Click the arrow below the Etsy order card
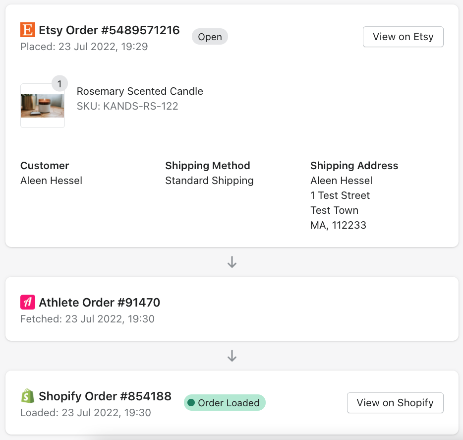Image resolution: width=463 pixels, height=440 pixels. (x=232, y=262)
